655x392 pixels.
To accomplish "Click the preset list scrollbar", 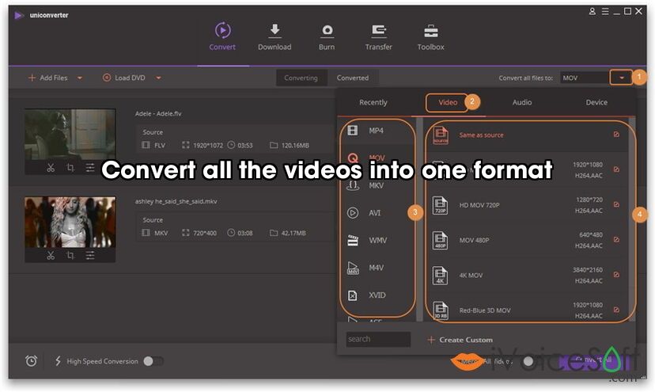I will (632, 219).
